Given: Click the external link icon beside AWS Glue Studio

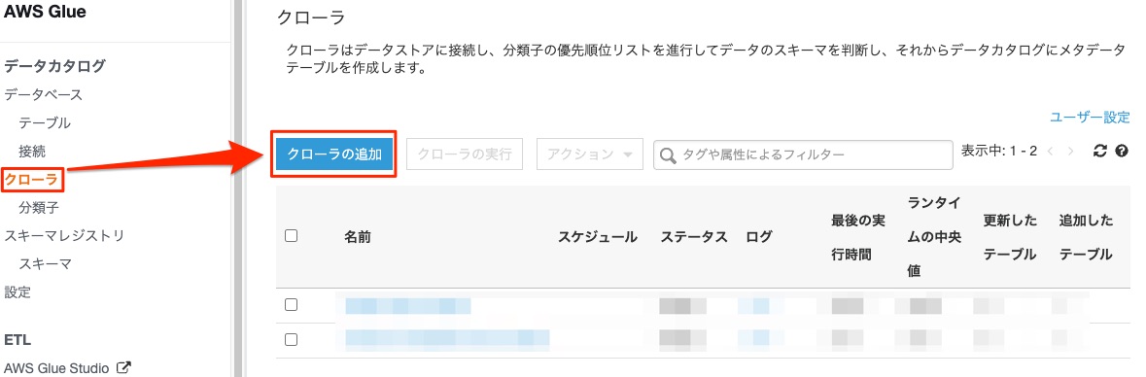Looking at the screenshot, I should point(123,367).
